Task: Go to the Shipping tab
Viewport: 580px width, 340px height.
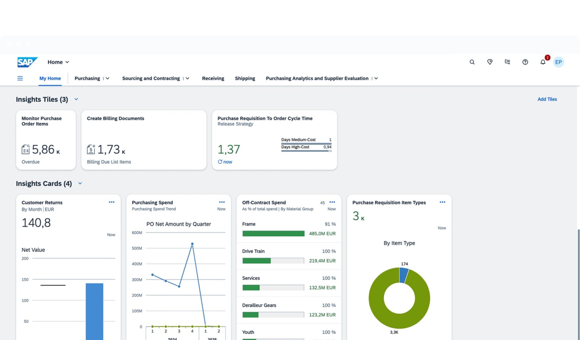Action: coord(245,79)
